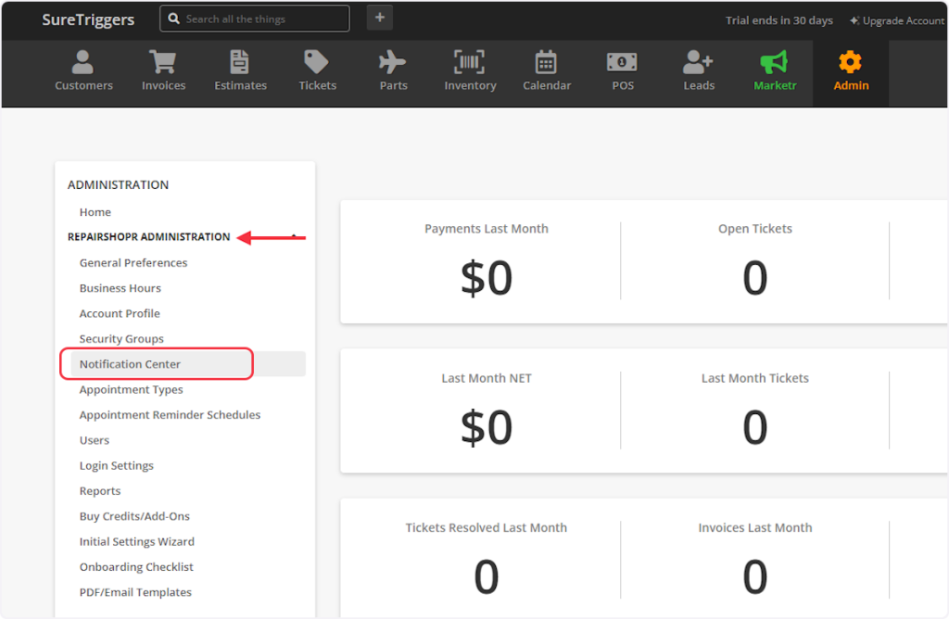This screenshot has height=619, width=949.
Task: Open the Calendar icon
Action: (546, 62)
